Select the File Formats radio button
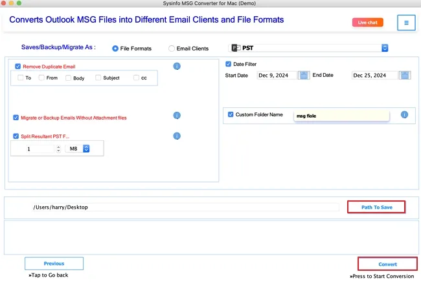The width and height of the screenshot is (421, 285). tap(115, 48)
